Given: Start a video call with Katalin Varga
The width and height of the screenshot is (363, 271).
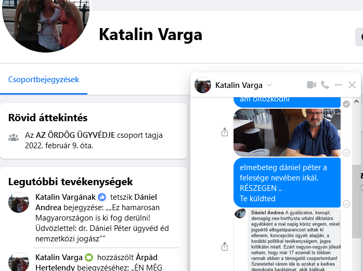Looking at the screenshot, I should pyautogui.click(x=312, y=85).
